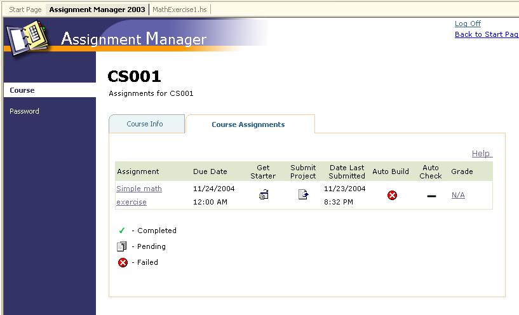This screenshot has width=519, height=315.
Task: Select Course in the left sidebar
Action: [x=22, y=90]
